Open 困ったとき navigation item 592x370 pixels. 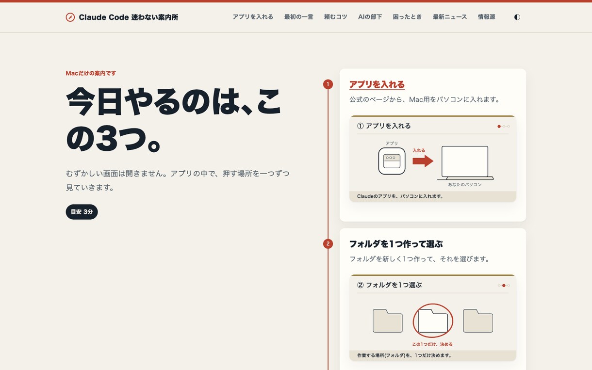pyautogui.click(x=407, y=17)
